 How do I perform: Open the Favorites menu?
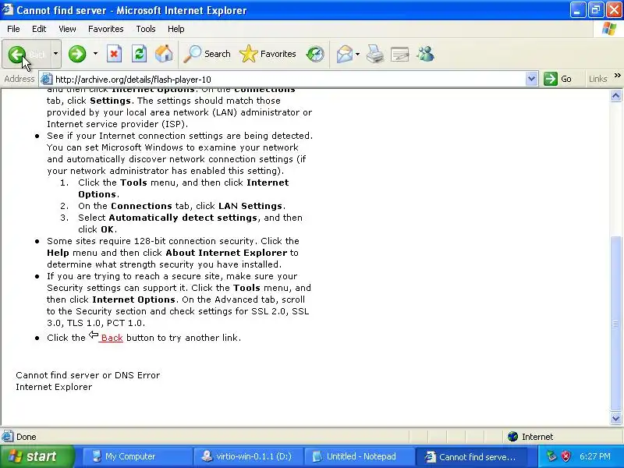coord(106,29)
